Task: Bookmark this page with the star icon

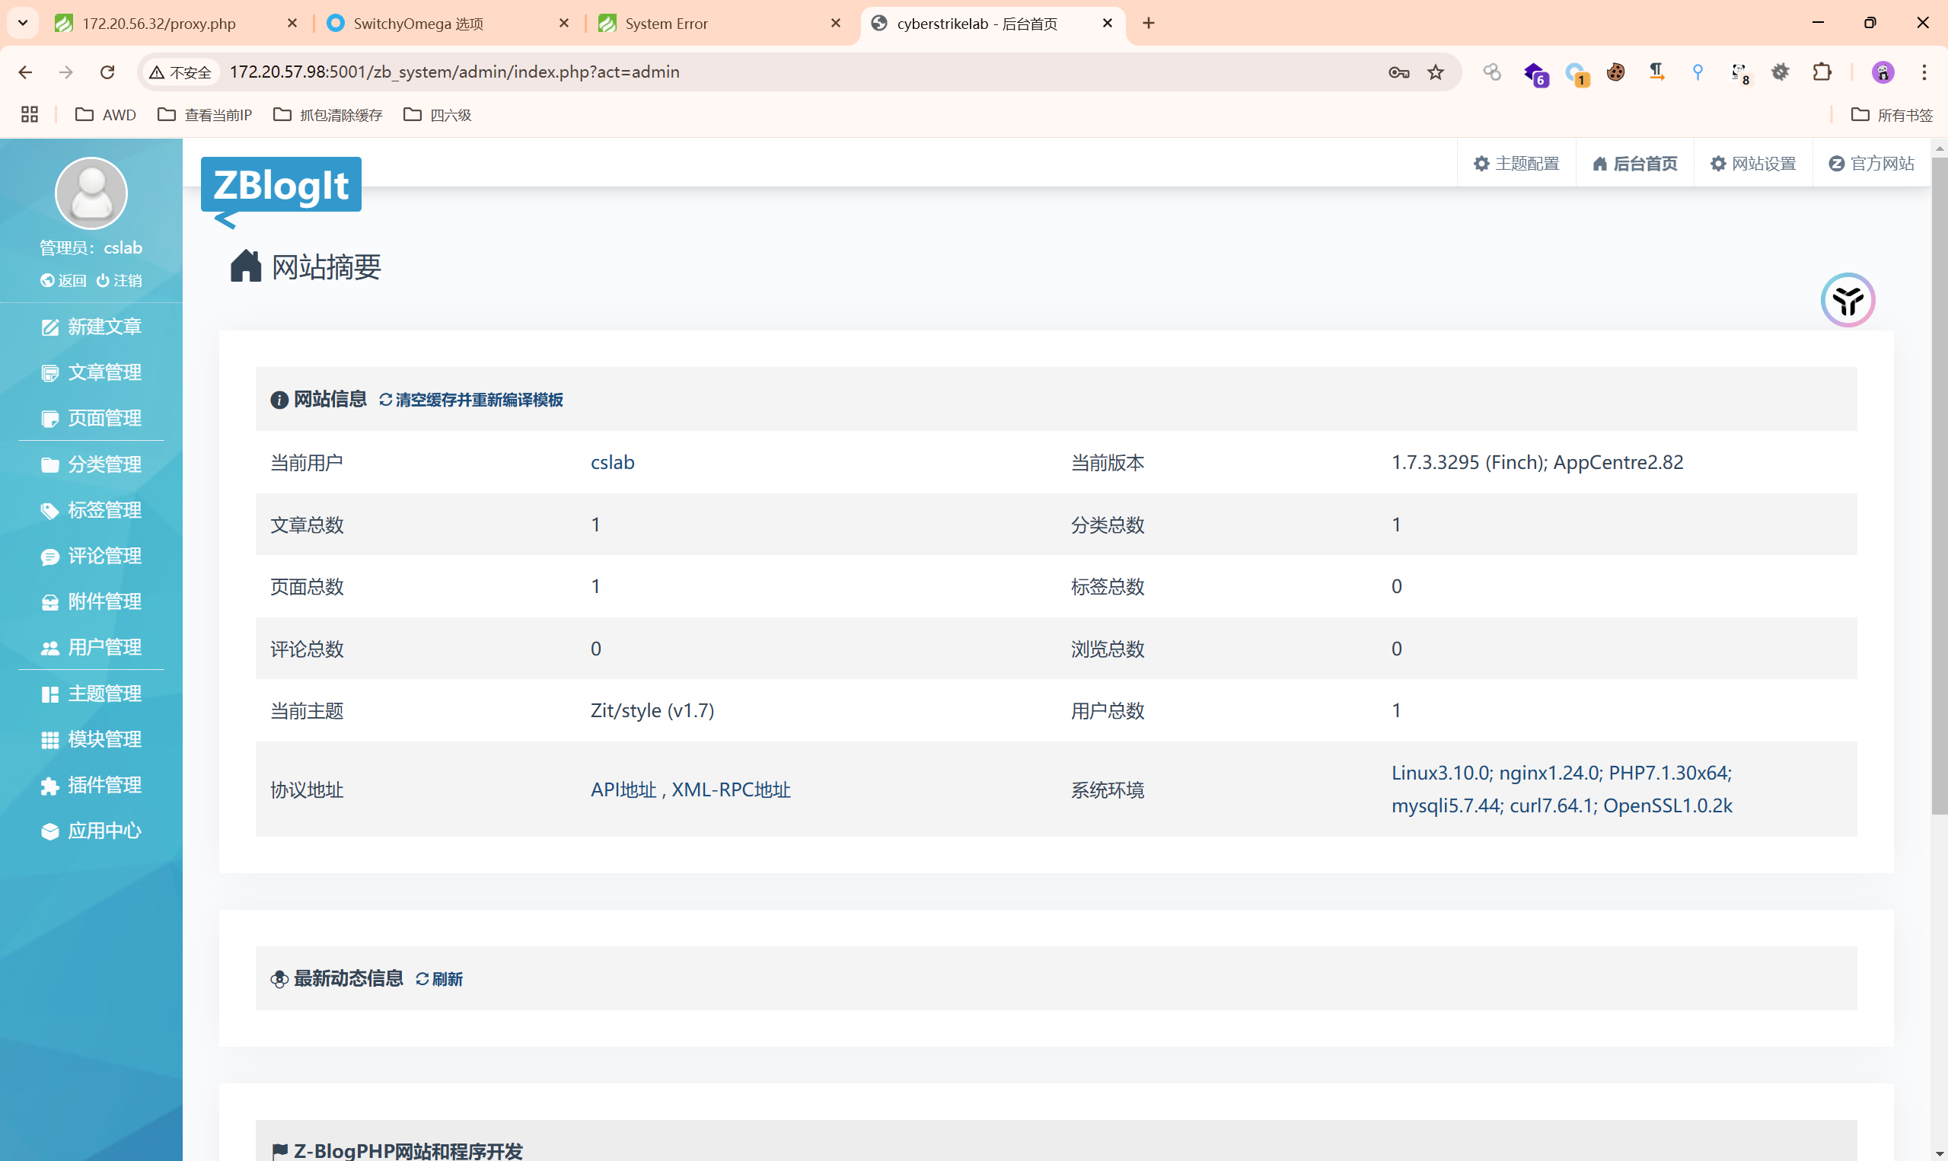Action: click(1436, 72)
